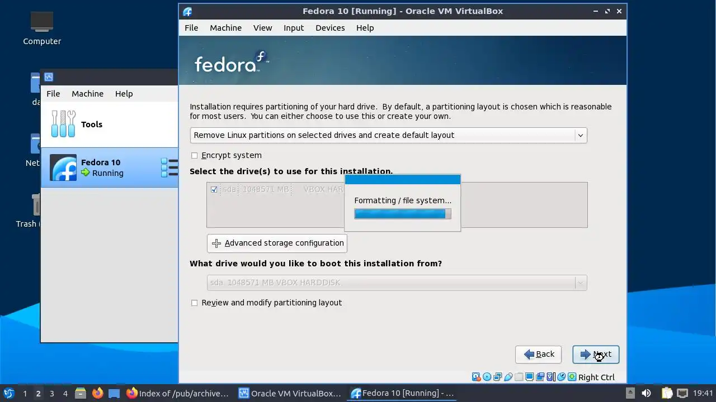Viewport: 716px width, 402px height.
Task: Click the shared folders status icon
Action: [x=519, y=377]
